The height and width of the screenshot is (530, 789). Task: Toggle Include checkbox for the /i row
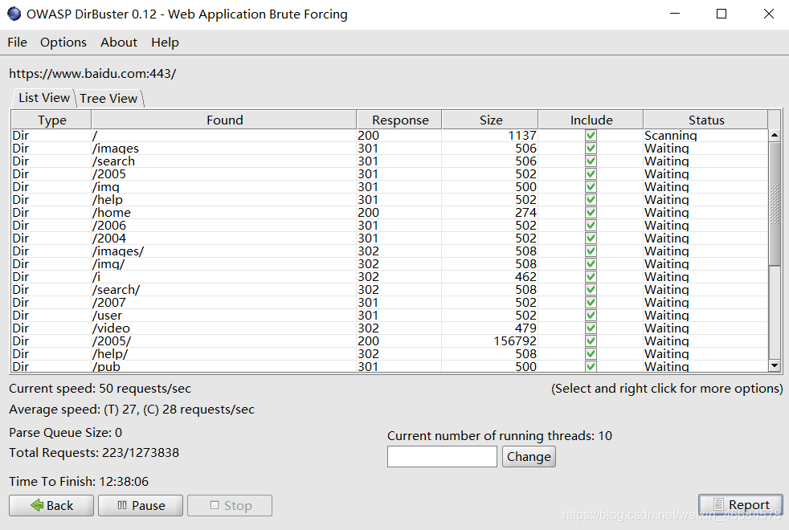click(591, 276)
